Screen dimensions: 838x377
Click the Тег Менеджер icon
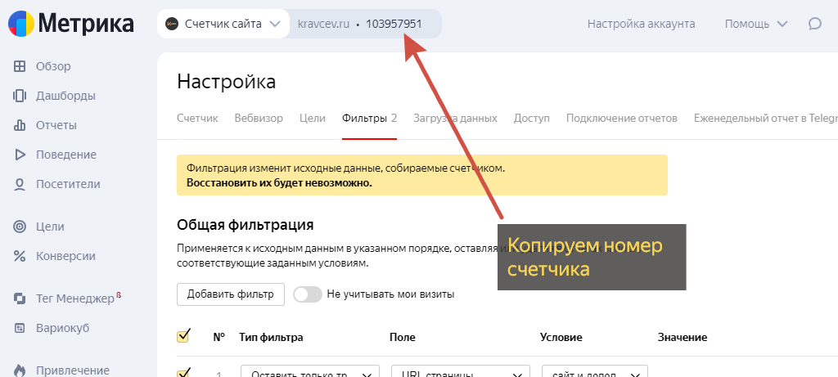pos(20,298)
